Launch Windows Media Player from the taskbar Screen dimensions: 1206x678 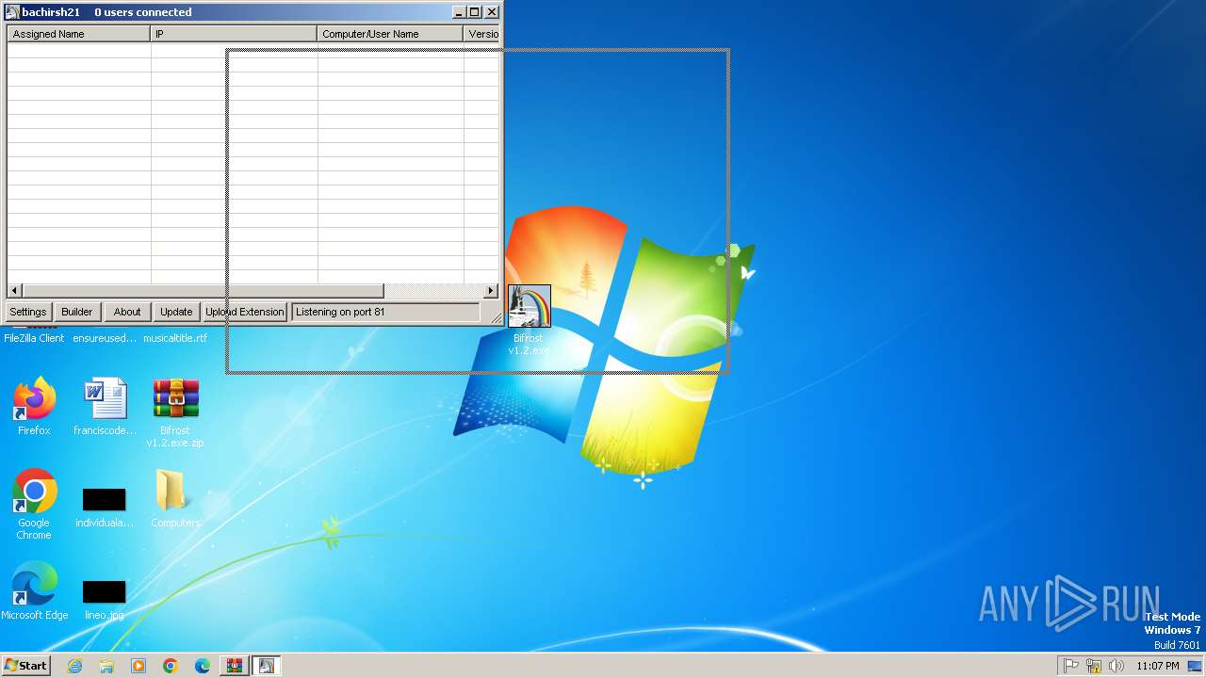139,666
